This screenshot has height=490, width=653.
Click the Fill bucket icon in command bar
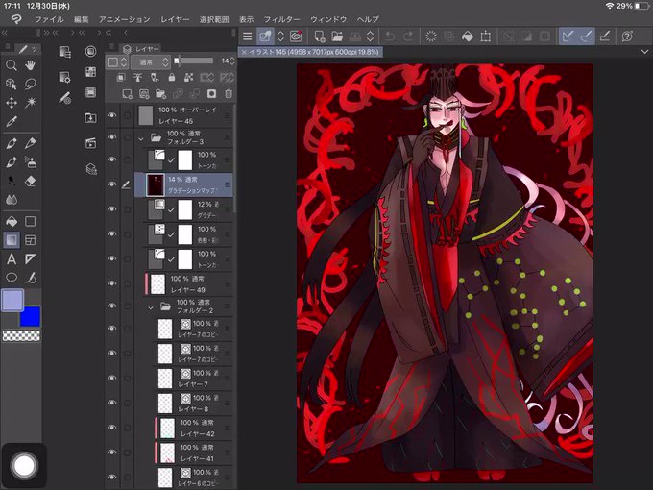(x=468, y=37)
